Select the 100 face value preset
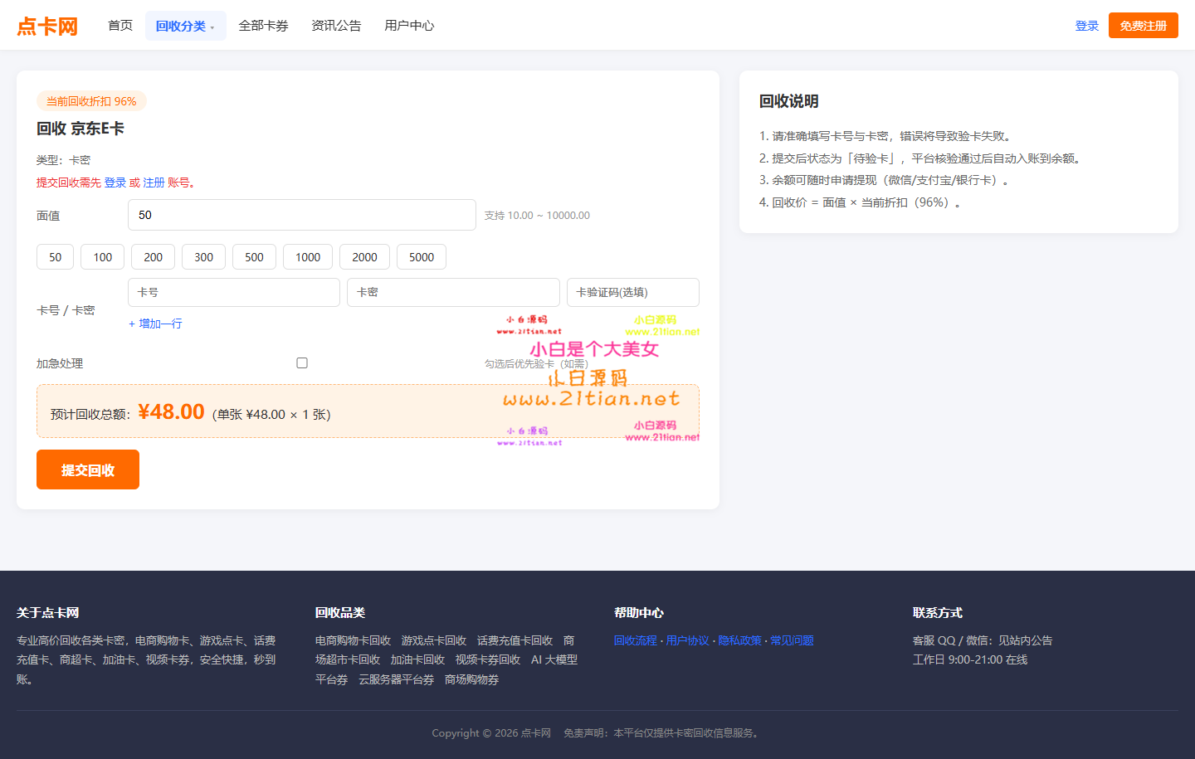 point(103,257)
